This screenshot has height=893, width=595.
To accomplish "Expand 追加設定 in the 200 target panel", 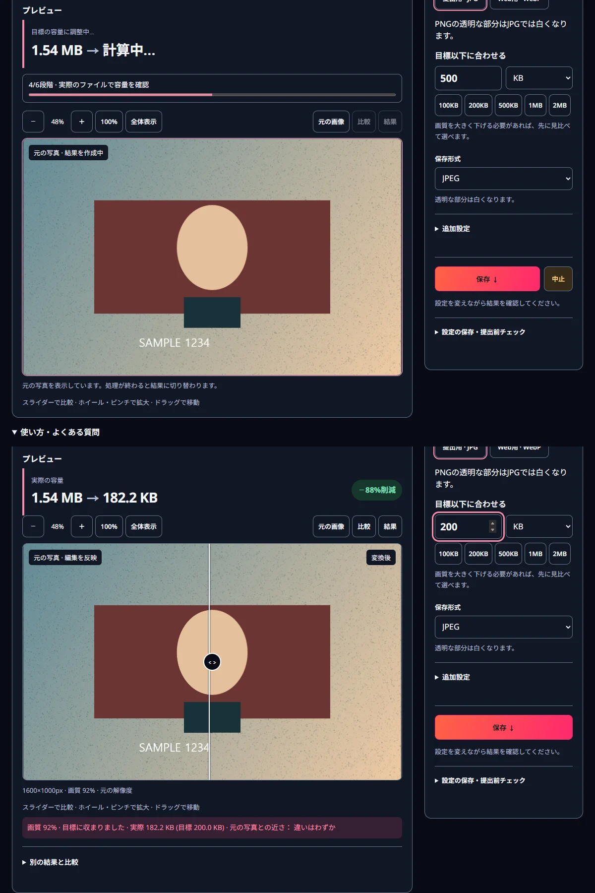I will click(453, 677).
